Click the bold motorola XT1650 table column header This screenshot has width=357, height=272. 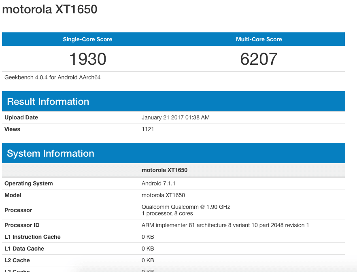point(164,170)
